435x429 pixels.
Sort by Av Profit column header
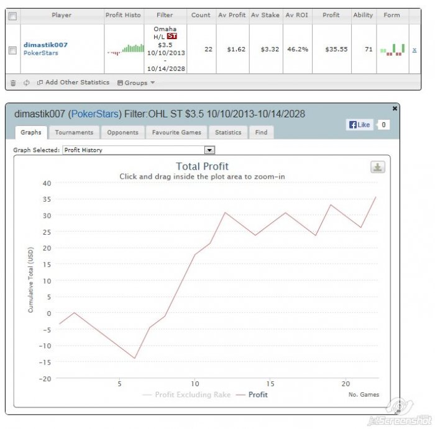[x=232, y=16]
